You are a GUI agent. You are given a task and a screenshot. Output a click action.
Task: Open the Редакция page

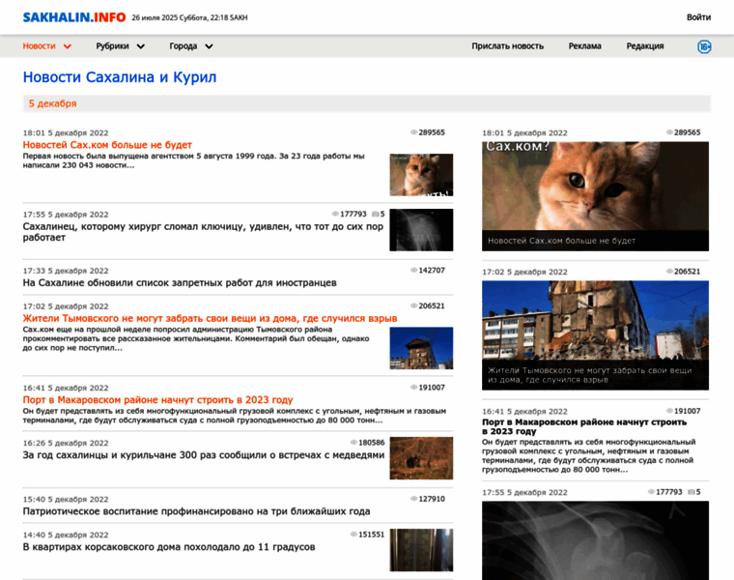pyautogui.click(x=645, y=45)
